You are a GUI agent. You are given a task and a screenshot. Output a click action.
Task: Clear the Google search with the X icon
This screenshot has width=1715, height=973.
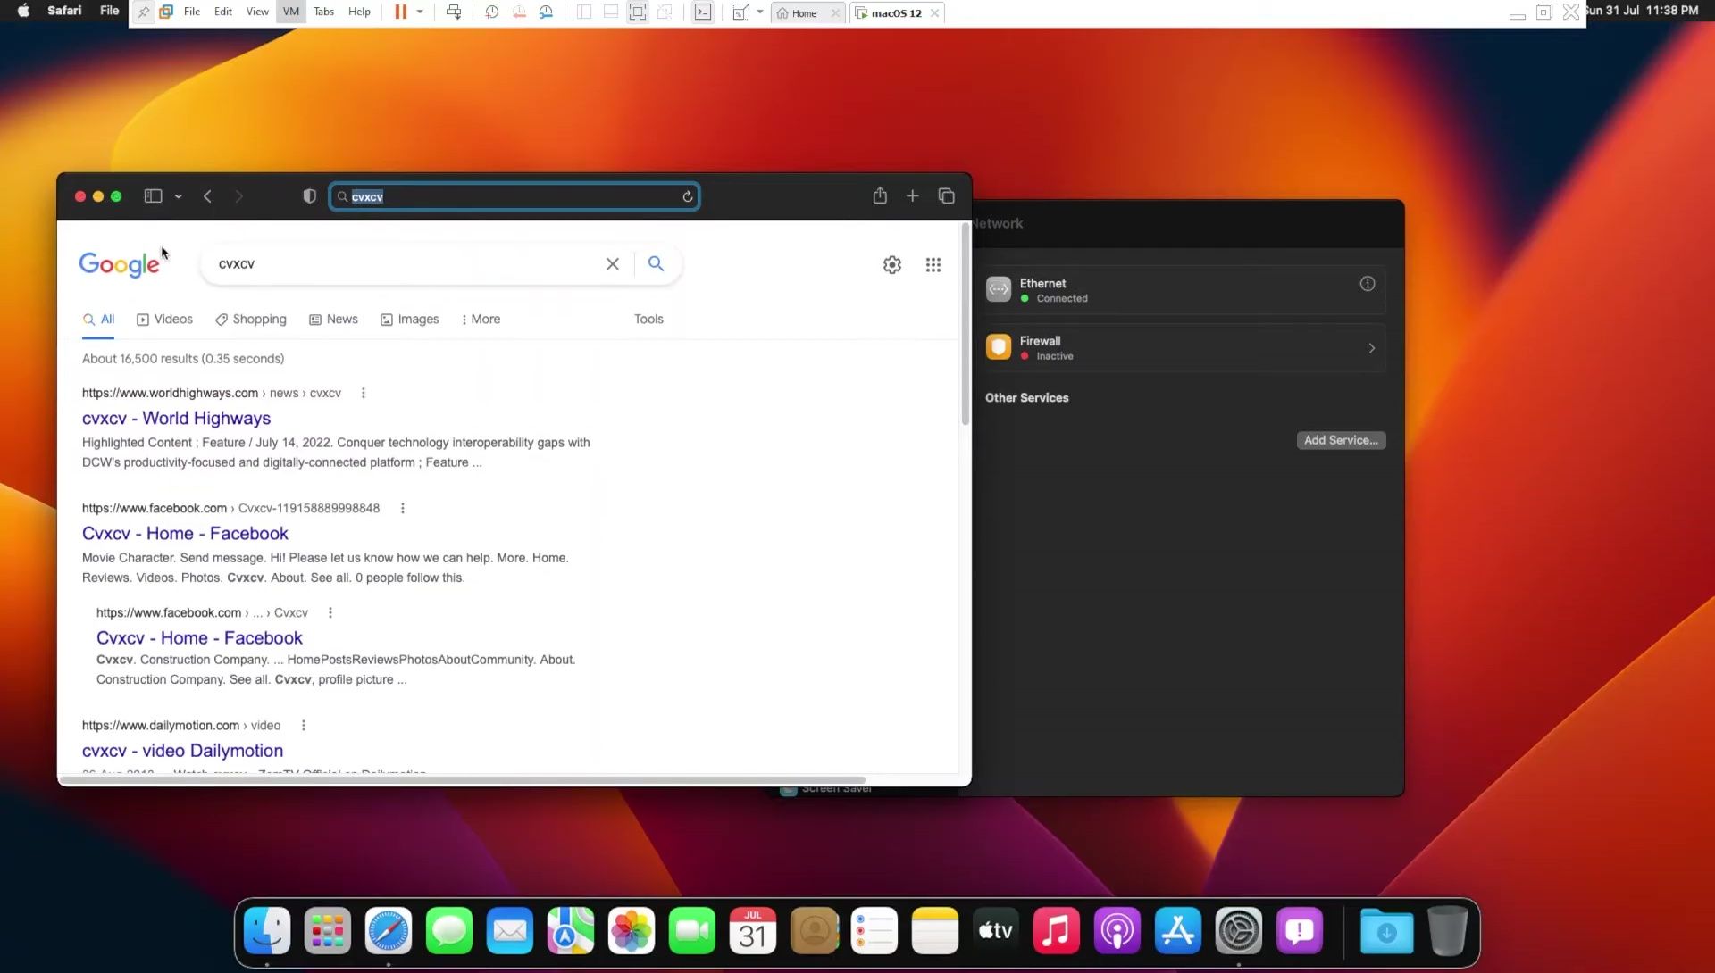(x=613, y=264)
